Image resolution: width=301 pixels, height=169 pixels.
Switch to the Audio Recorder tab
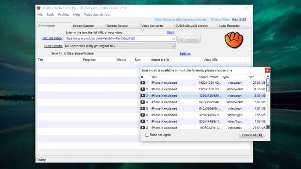click(x=234, y=26)
